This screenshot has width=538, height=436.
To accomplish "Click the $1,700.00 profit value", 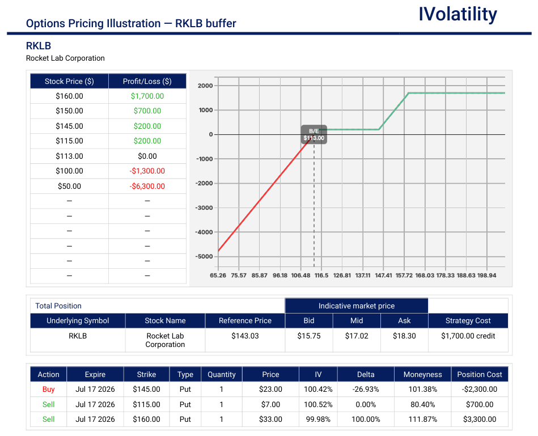I will [147, 96].
